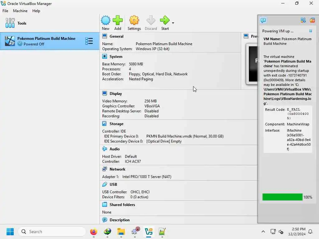Open the VM item menu list icon

point(89,41)
